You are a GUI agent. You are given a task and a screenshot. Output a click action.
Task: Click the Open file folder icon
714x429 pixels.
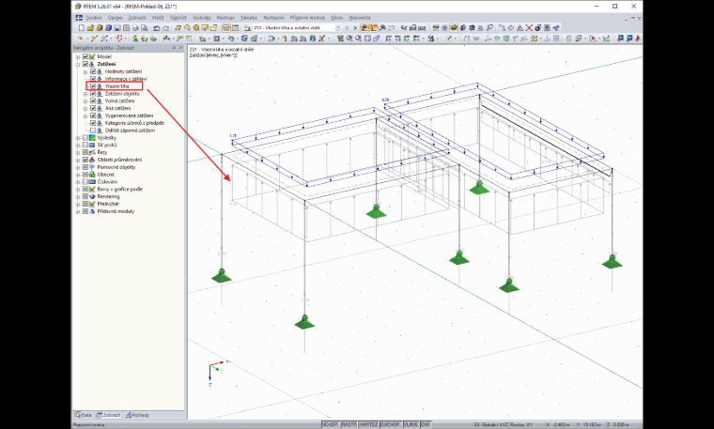(90, 28)
